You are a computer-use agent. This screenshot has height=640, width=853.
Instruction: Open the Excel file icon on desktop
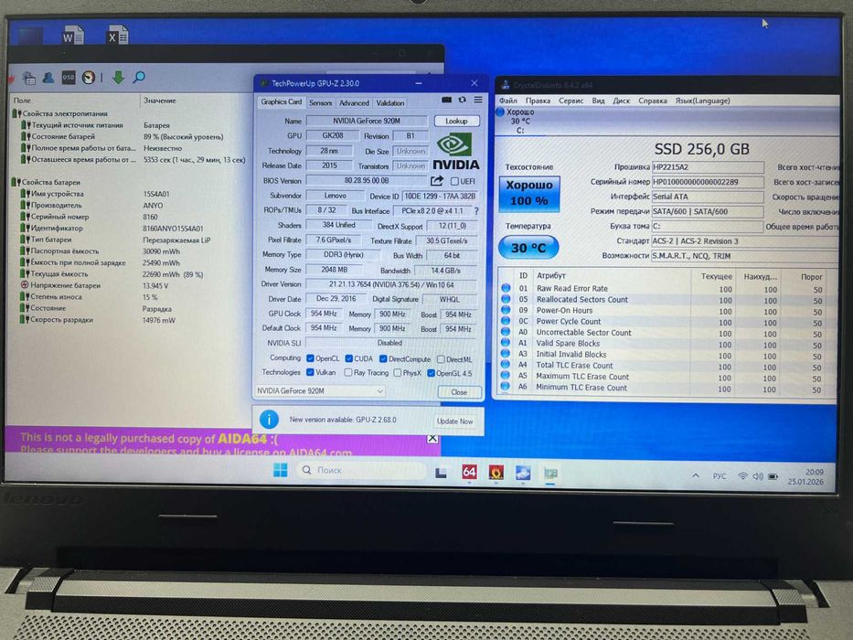[x=118, y=35]
